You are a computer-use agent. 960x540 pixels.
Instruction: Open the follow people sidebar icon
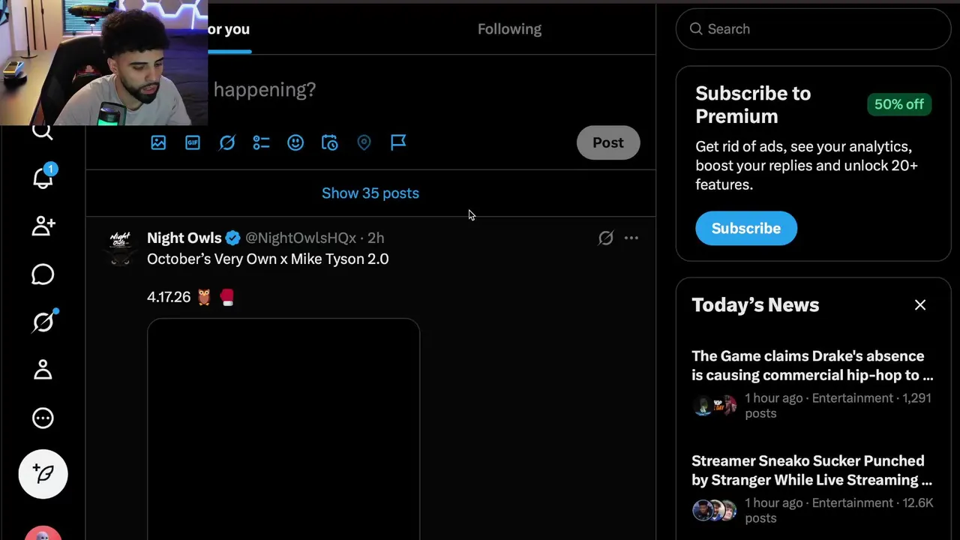tap(43, 226)
